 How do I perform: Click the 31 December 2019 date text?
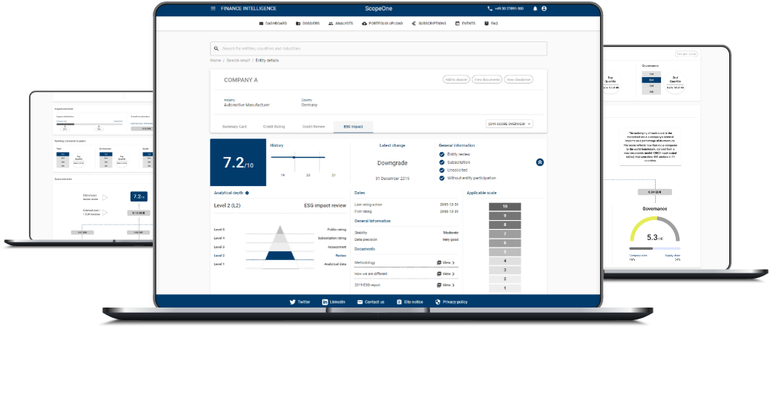392,179
